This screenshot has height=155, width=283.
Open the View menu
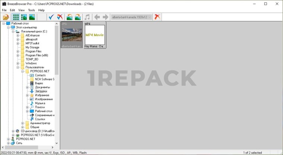22,10
